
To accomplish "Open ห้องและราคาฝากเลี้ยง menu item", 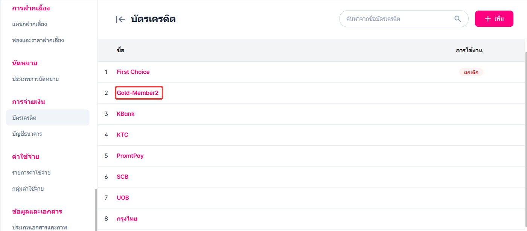I will [38, 40].
